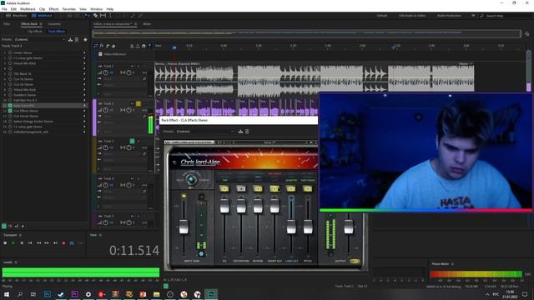Toggle power for CLA Effects Stereo slot
This screenshot has height=300, width=534.
tap(10, 111)
